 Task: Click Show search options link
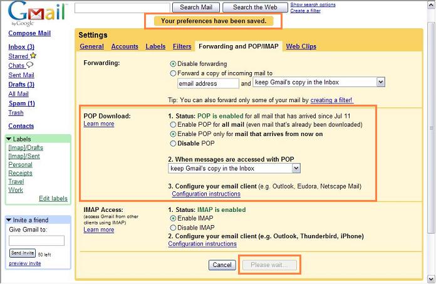click(313, 5)
